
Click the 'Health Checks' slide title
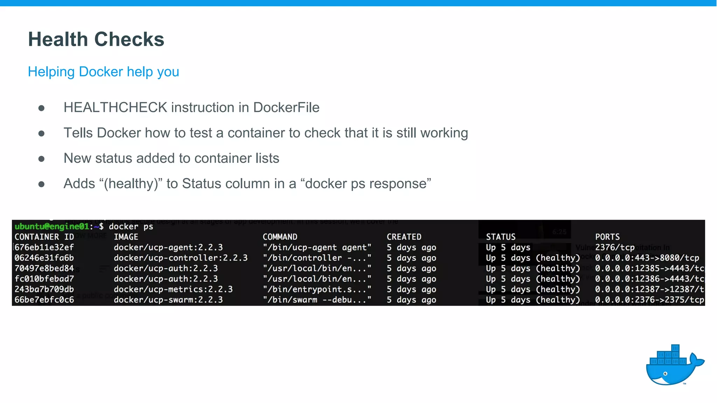coord(96,39)
